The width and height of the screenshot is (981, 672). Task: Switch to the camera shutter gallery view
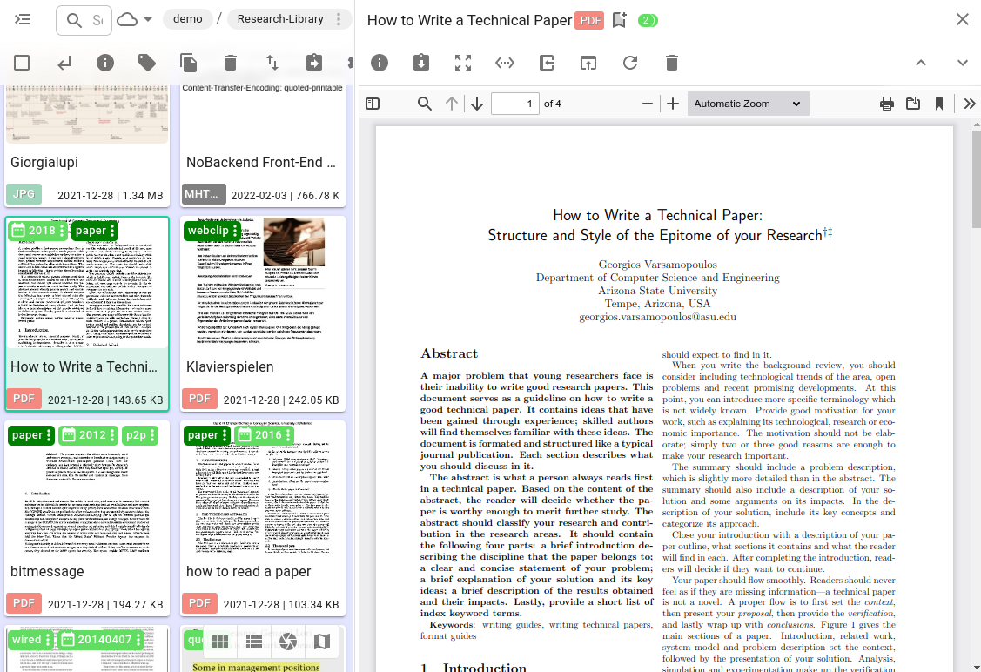click(288, 642)
